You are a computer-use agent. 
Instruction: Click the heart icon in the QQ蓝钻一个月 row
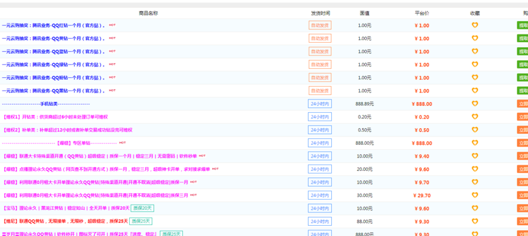coord(475,52)
